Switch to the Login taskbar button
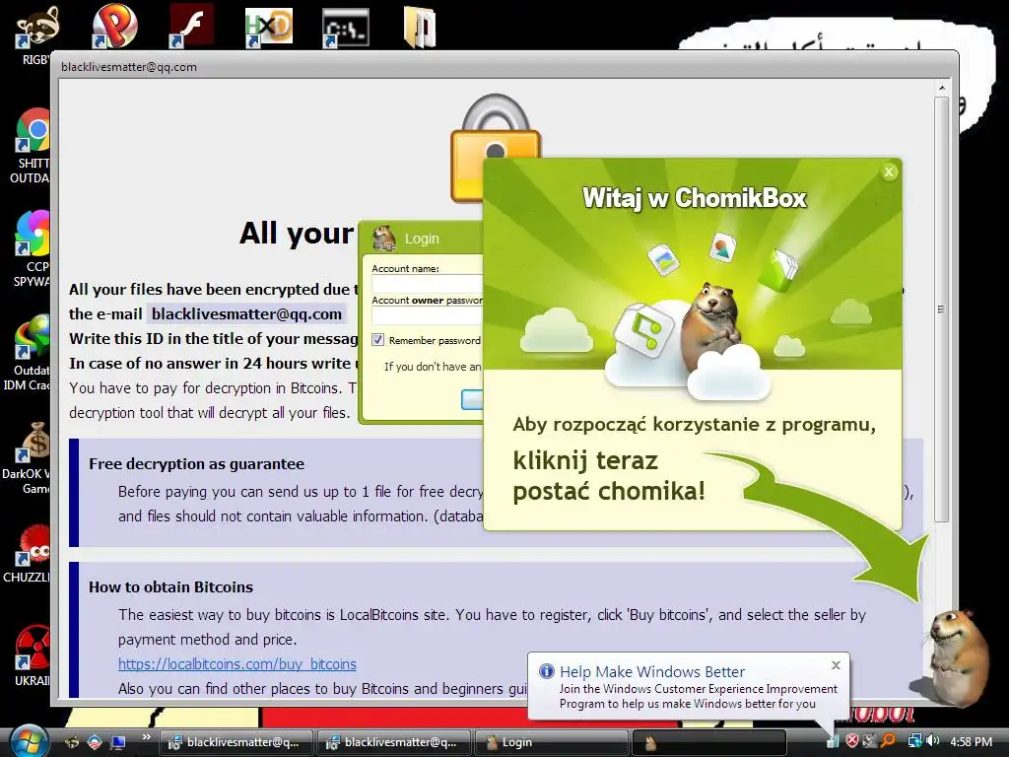Screen dimensions: 1009x757 pos(552,742)
